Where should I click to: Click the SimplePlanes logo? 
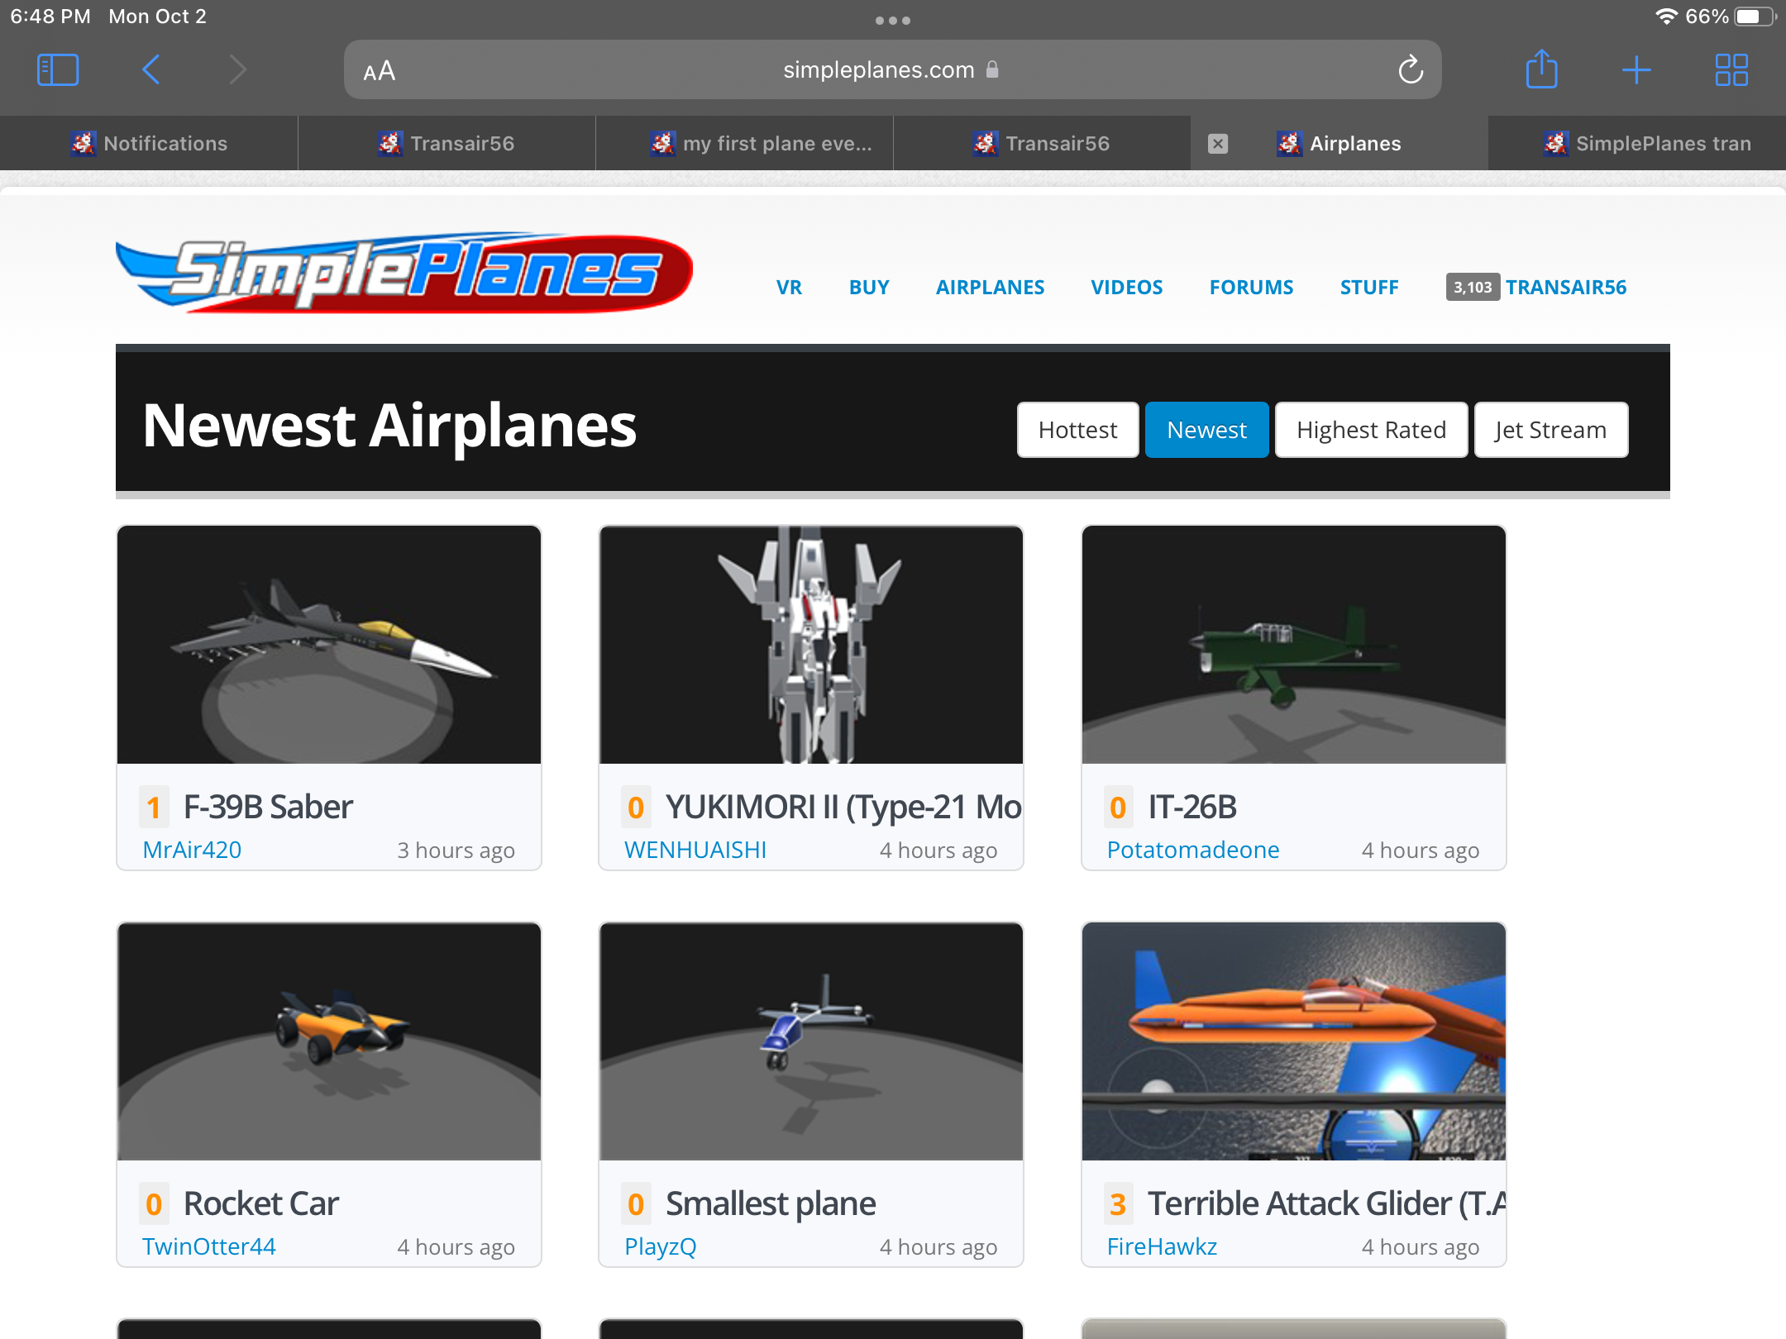click(x=404, y=272)
